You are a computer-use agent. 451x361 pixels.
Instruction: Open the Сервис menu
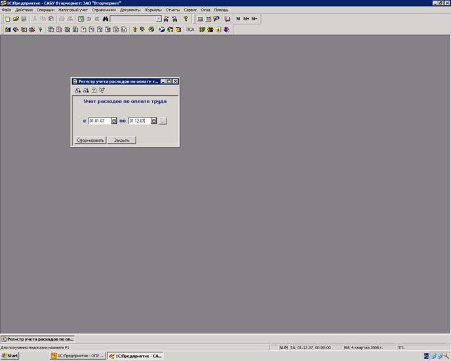pos(190,10)
